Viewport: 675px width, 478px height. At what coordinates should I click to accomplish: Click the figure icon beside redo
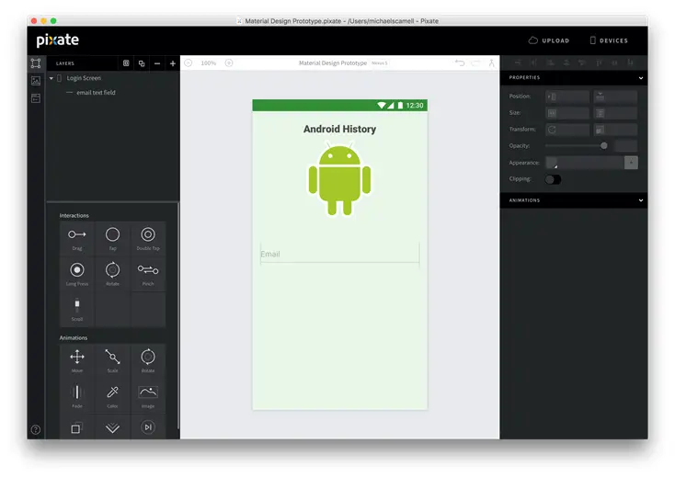(491, 63)
